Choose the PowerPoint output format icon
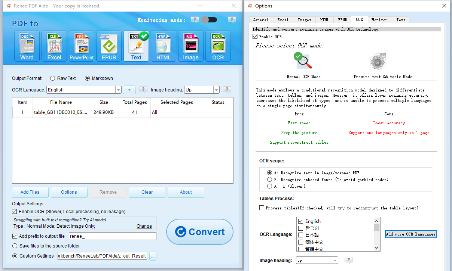This screenshot has height=271, width=452. tap(81, 46)
